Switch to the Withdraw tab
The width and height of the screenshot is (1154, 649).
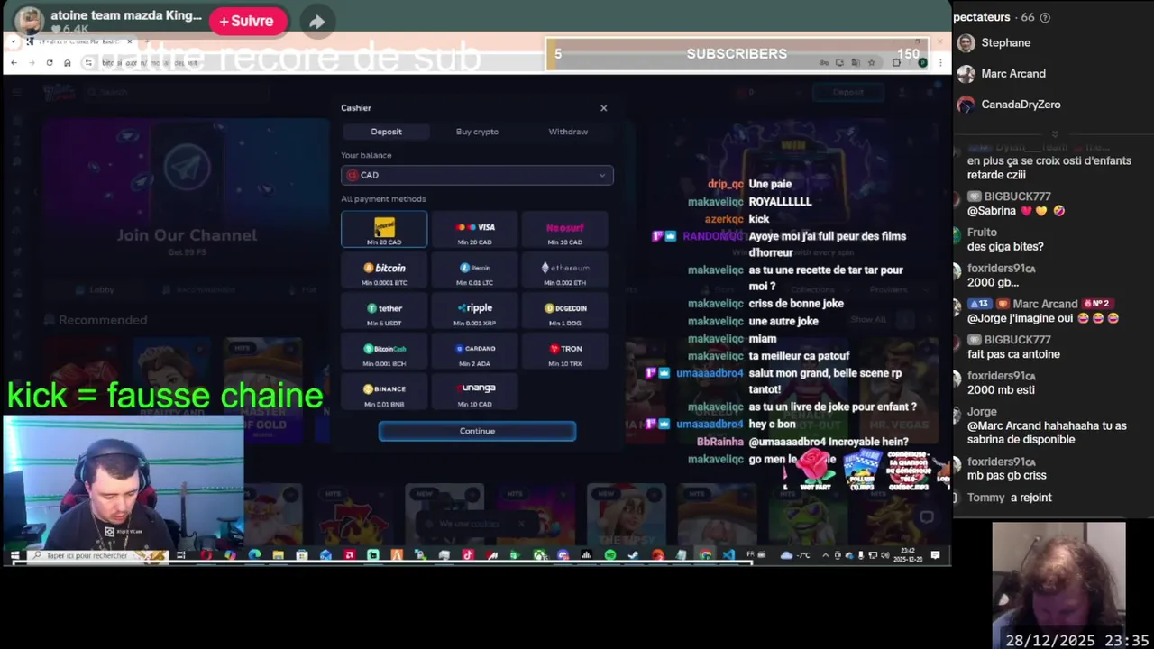coord(568,132)
